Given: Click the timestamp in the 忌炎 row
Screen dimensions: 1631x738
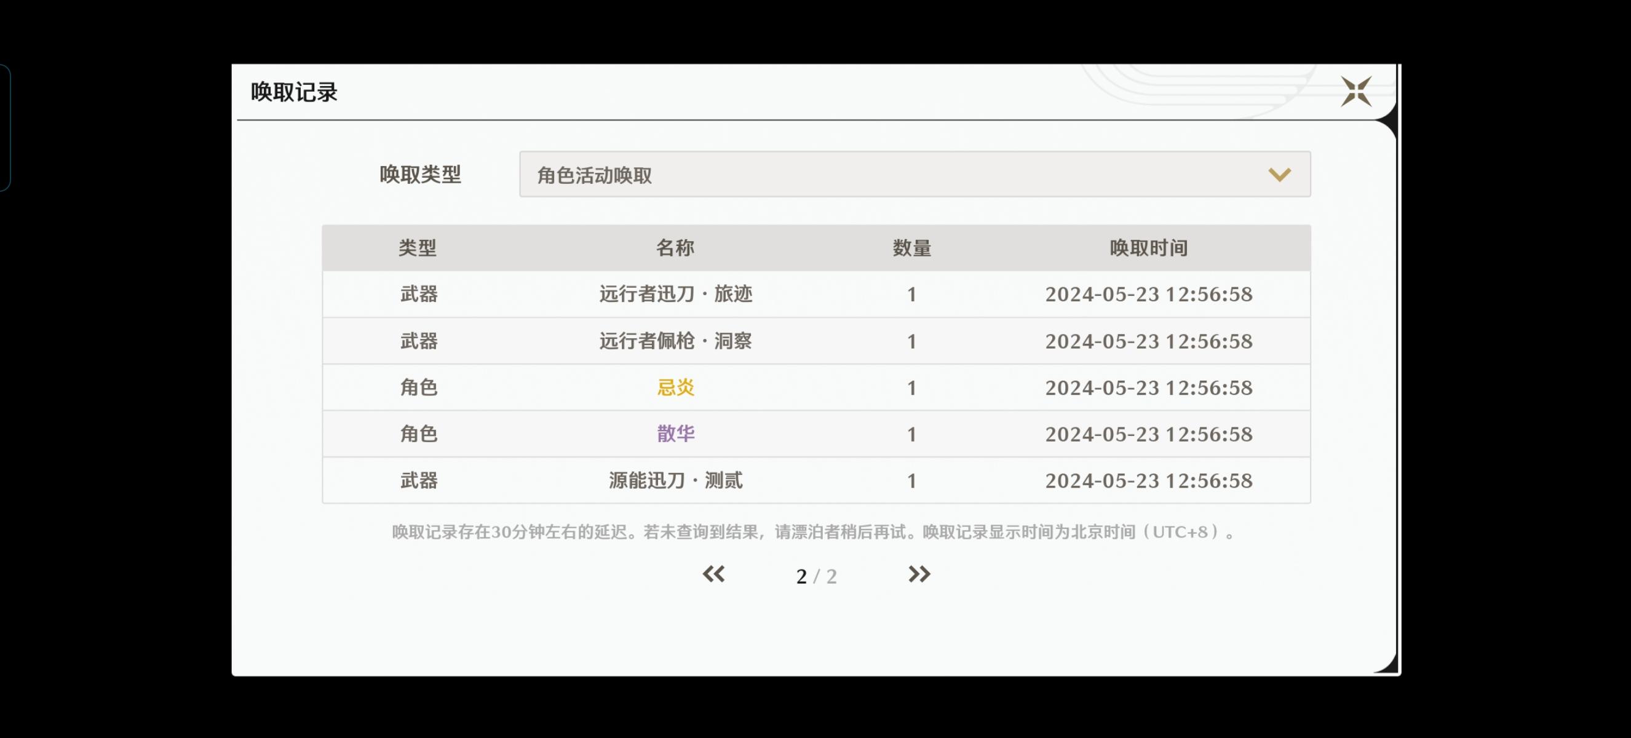Looking at the screenshot, I should pos(1149,387).
